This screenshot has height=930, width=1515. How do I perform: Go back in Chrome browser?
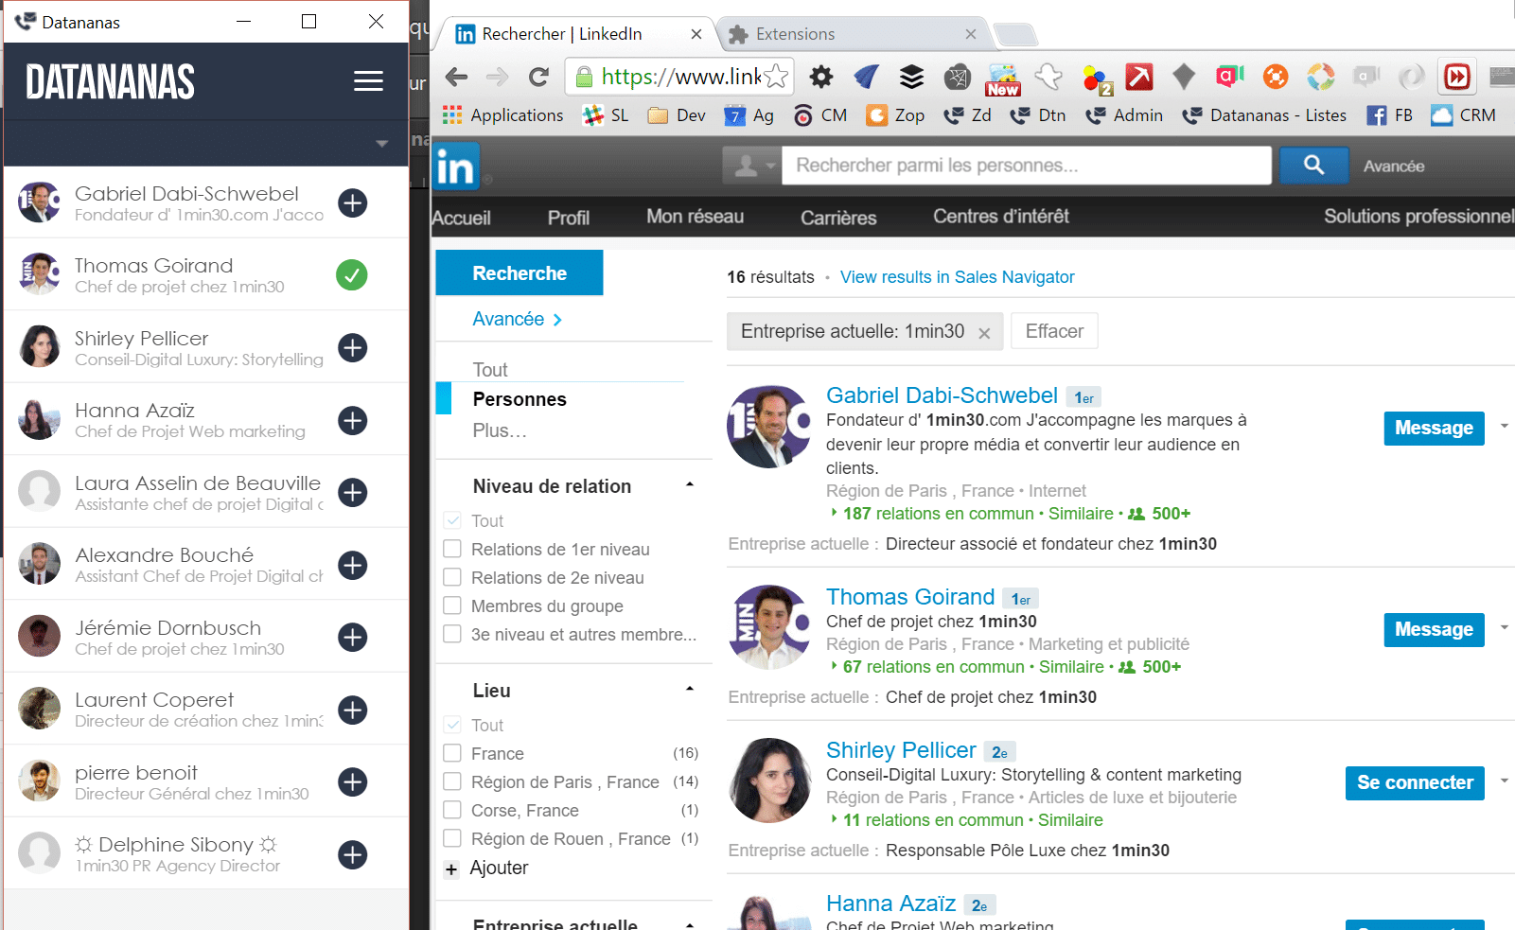457,77
